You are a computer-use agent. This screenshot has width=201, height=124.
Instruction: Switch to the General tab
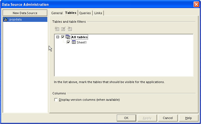tap(57, 13)
